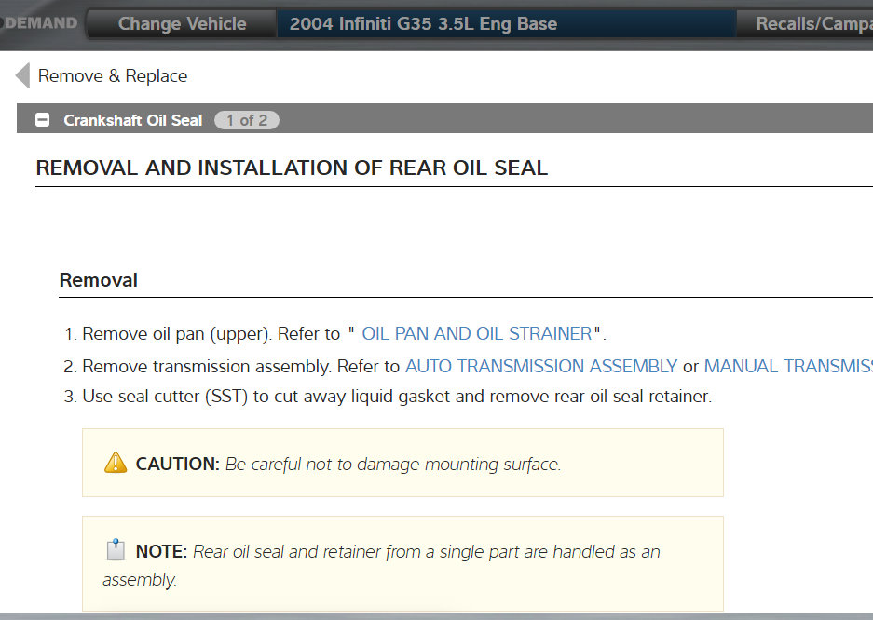873x620 pixels.
Task: Click the Removal subheading
Action: tap(98, 280)
